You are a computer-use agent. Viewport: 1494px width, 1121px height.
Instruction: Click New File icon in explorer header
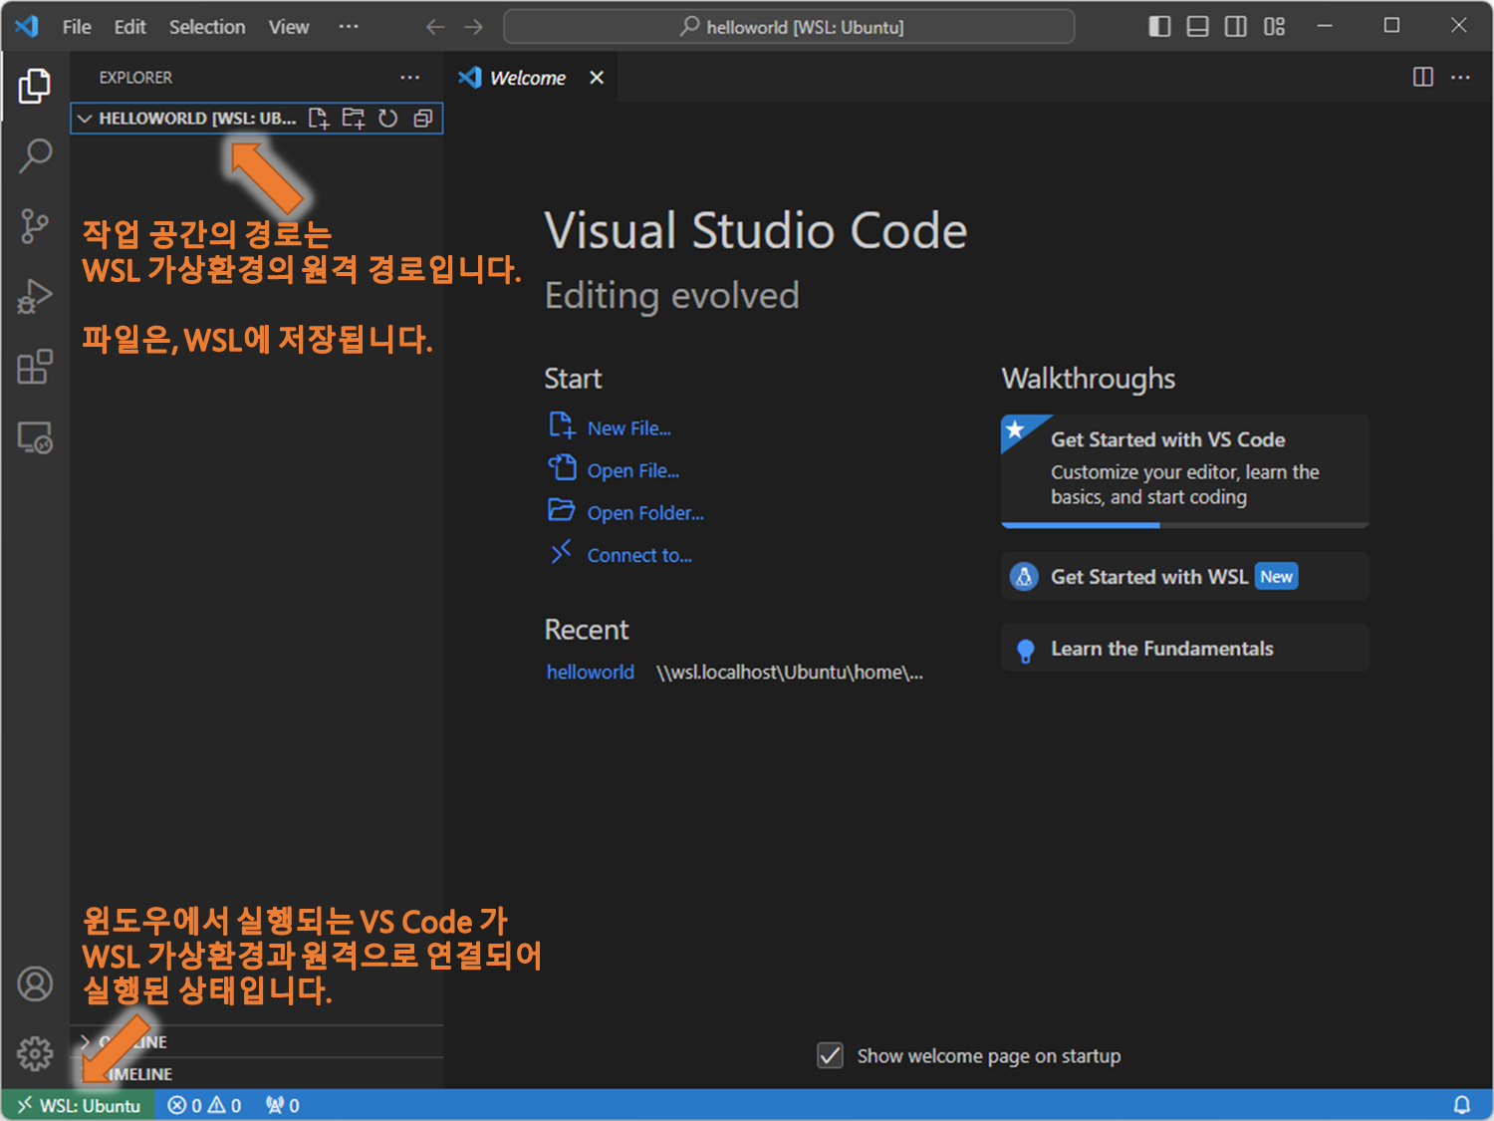(319, 119)
